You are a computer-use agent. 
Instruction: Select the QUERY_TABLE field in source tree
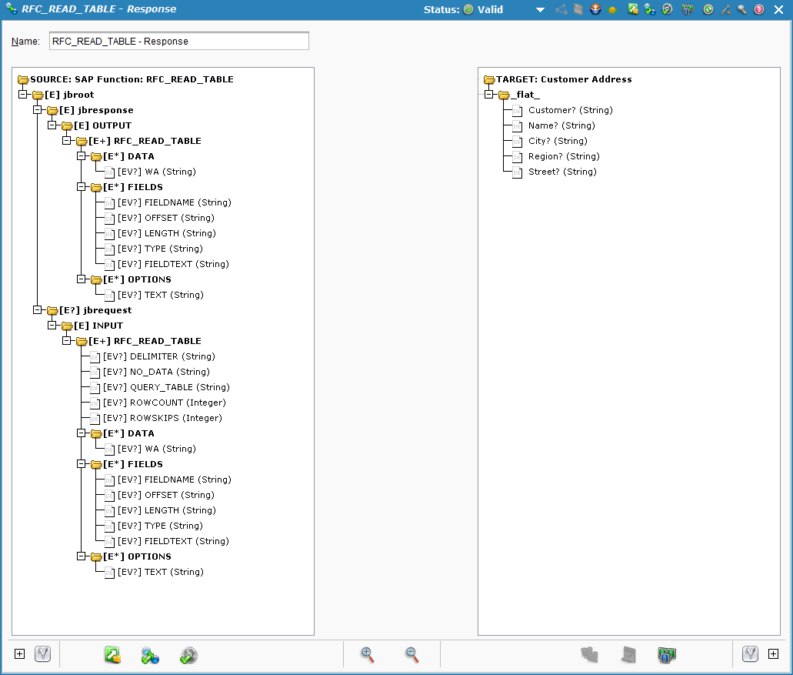(x=179, y=387)
